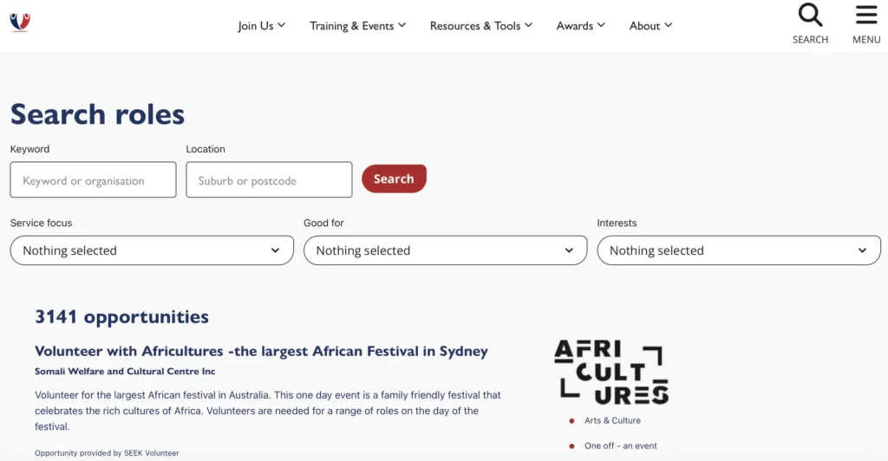
Task: Open the Awards menu
Action: coord(580,26)
